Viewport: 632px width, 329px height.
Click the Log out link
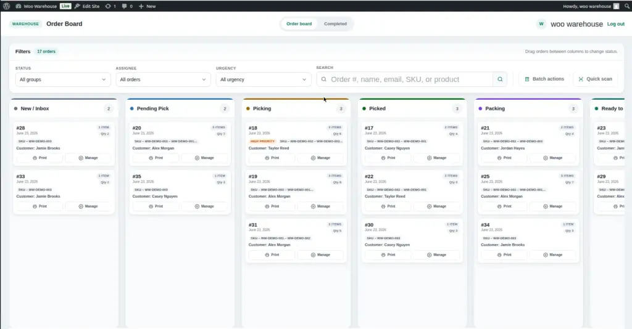point(616,24)
